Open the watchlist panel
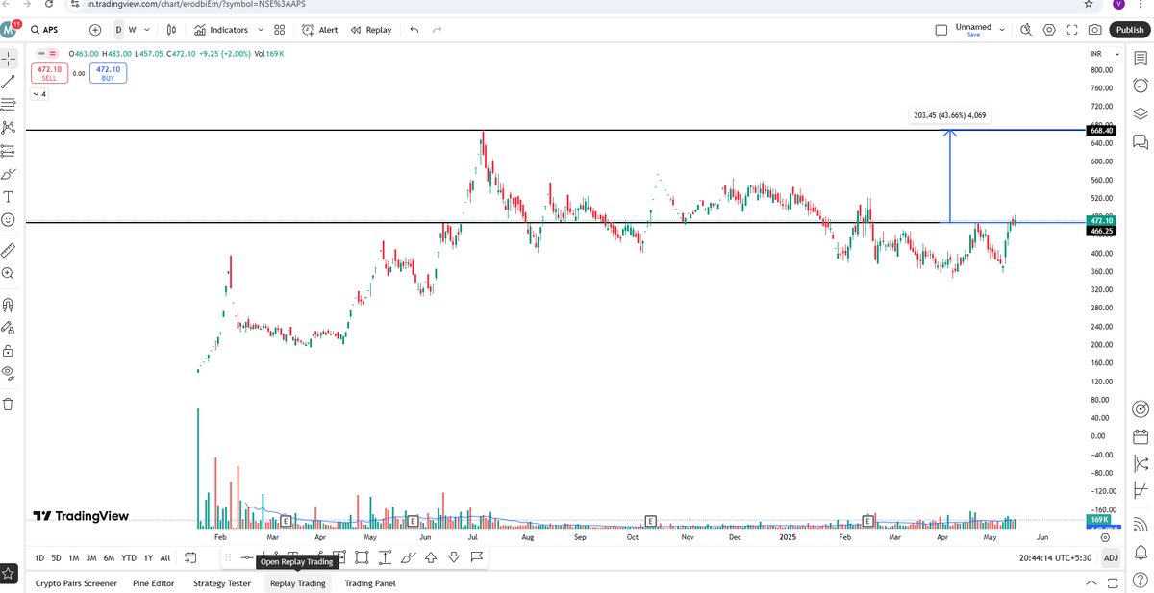Viewport: 1154px width, 593px height. pos(1141,60)
